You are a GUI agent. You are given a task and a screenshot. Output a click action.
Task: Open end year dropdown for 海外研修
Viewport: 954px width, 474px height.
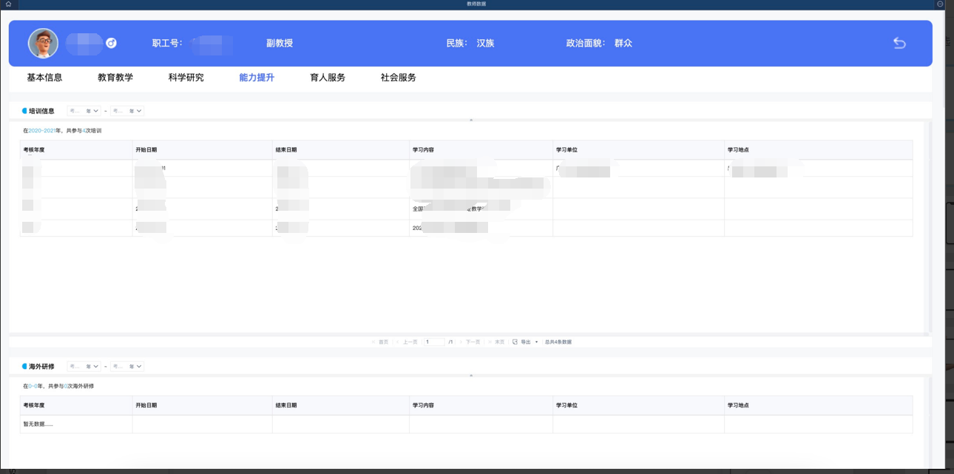pos(127,366)
